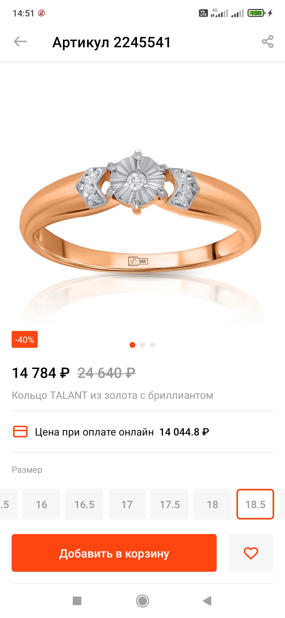Viewport: 285px width, 618px height.
Task: Choose ring size 17.5
Action: [170, 504]
